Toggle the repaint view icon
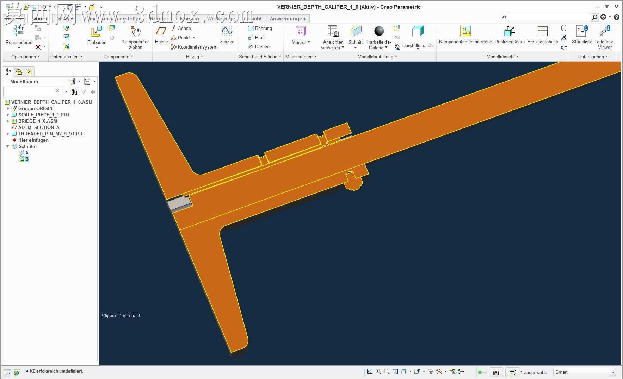Viewport: 623px width, 379px height. tap(395, 372)
